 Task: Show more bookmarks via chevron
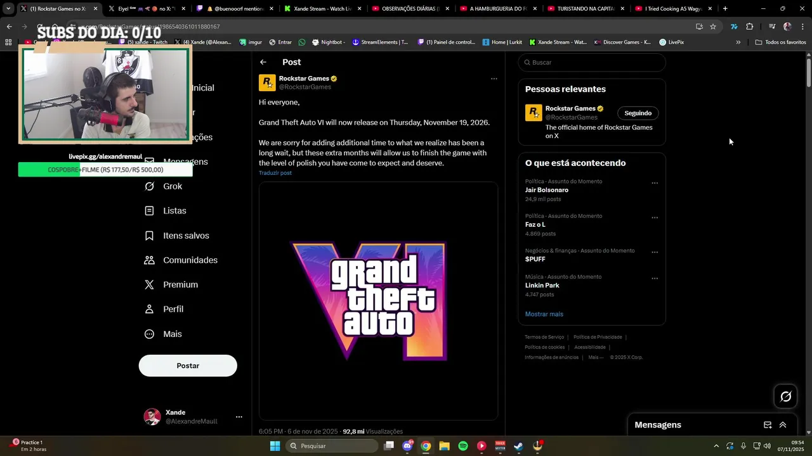(738, 42)
